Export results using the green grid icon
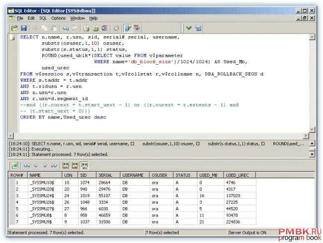The image size is (323, 243). [15, 165]
